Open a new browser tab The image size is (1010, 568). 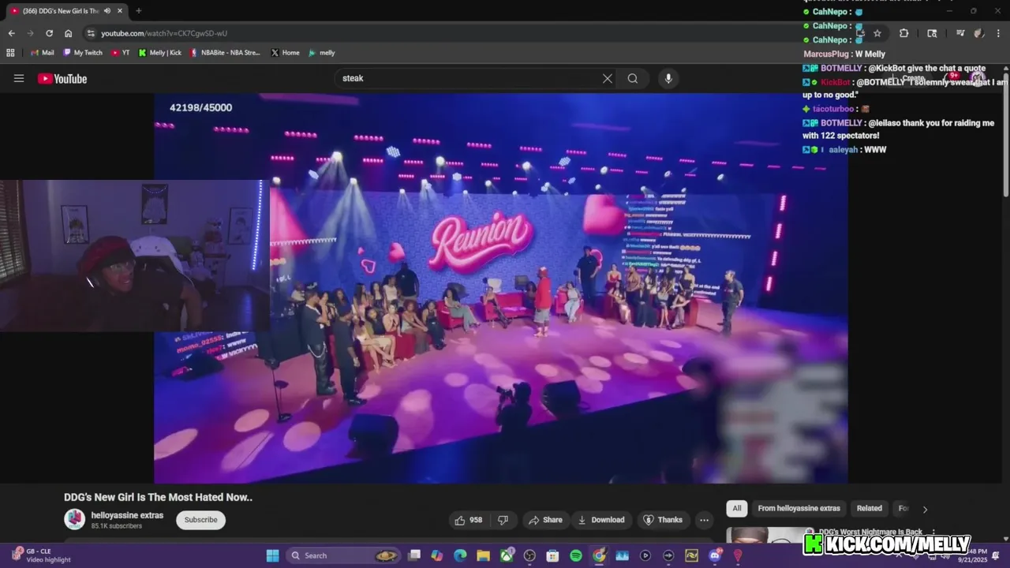[138, 11]
